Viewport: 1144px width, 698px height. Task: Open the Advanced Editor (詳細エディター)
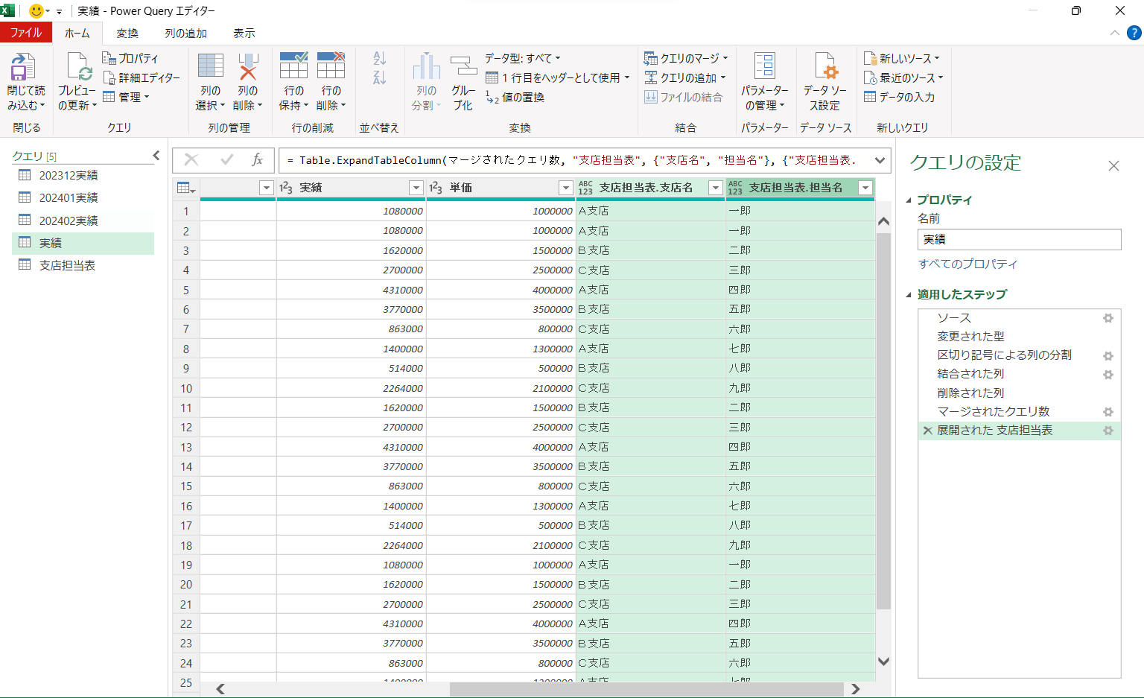point(141,77)
